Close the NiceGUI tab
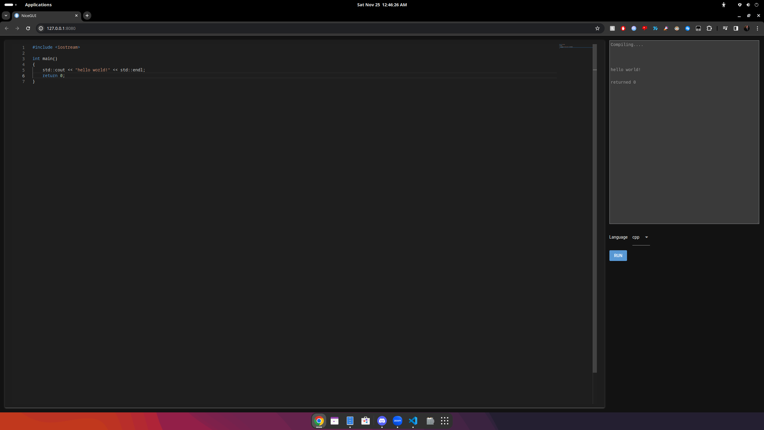The width and height of the screenshot is (764, 430). 76,16
